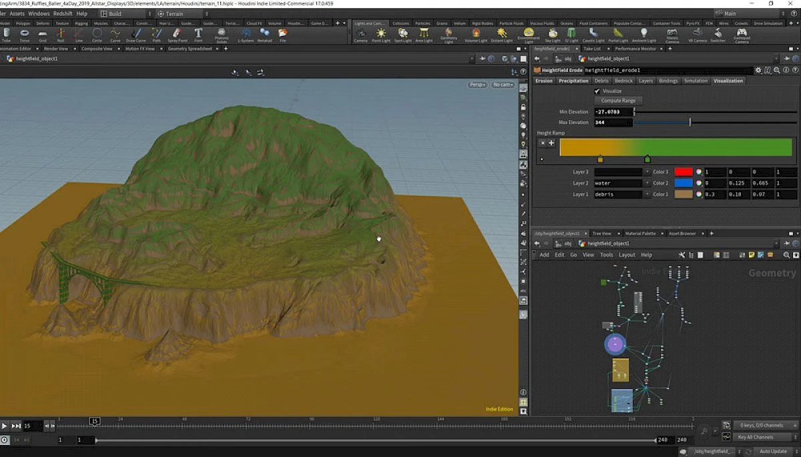This screenshot has height=457, width=801.
Task: Open the Persp viewport dropdown
Action: click(x=477, y=85)
